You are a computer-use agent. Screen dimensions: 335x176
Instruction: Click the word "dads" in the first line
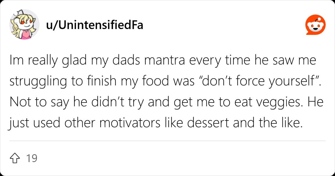[126, 60]
